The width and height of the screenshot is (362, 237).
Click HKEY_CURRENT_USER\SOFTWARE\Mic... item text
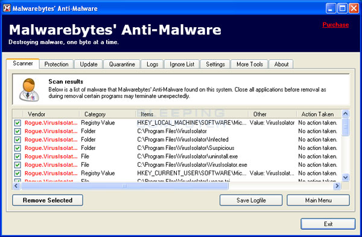(192, 173)
